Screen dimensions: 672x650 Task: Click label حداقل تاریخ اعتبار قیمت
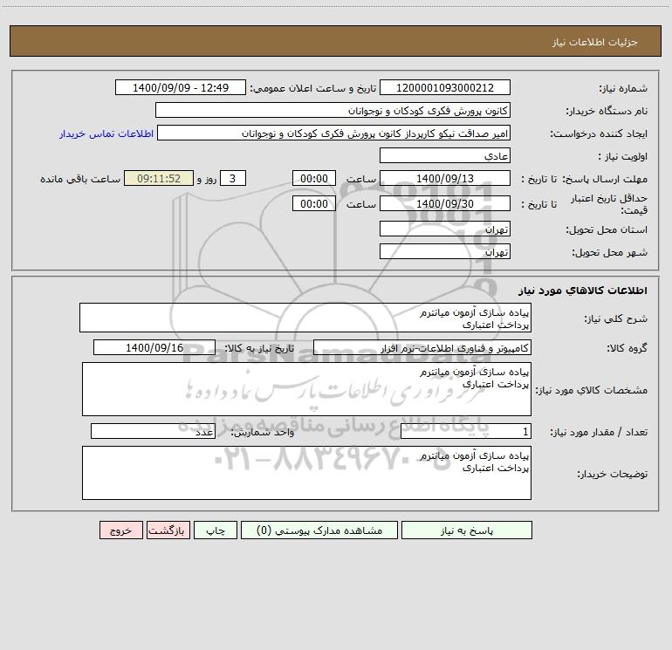(x=609, y=204)
